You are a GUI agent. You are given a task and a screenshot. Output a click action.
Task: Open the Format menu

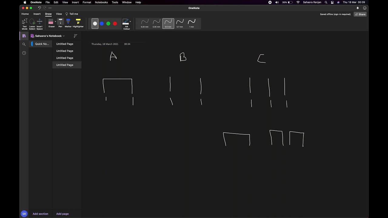point(87,2)
